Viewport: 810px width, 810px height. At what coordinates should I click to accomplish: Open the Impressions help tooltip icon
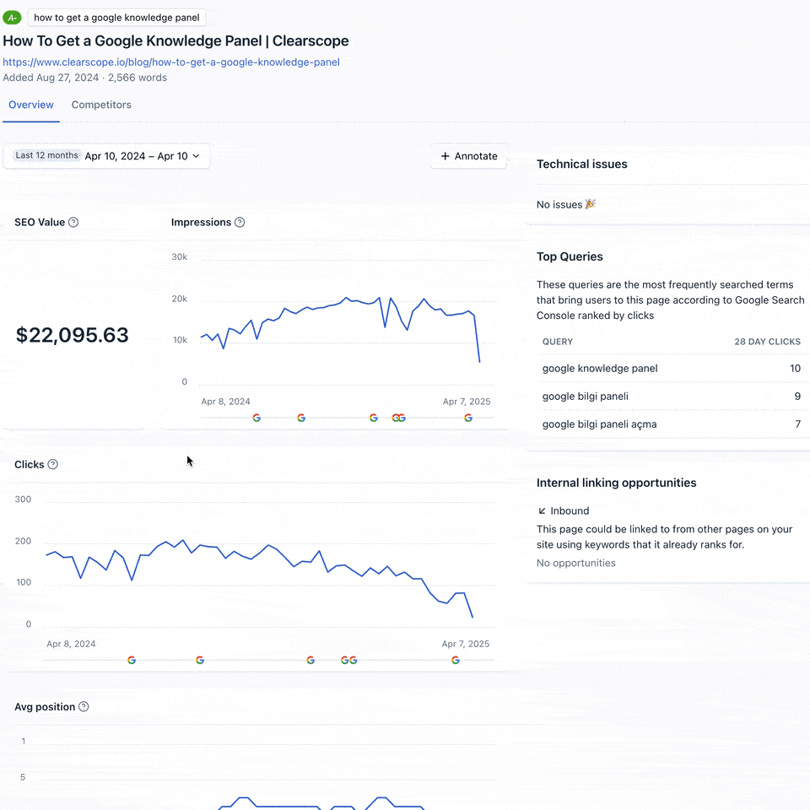pyautogui.click(x=240, y=222)
